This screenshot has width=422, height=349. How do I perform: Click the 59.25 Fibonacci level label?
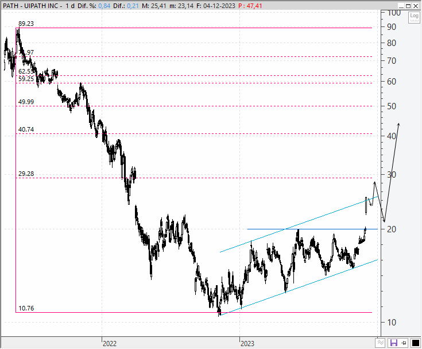pos(26,79)
